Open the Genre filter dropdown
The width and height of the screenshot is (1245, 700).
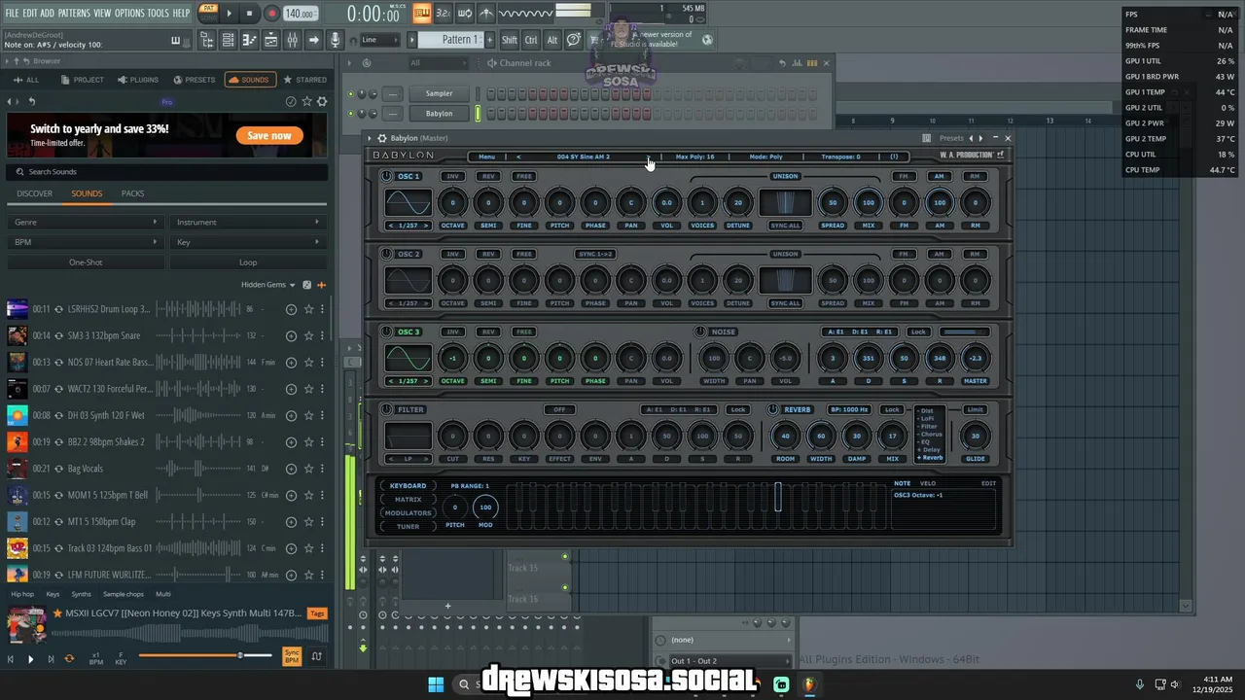86,222
